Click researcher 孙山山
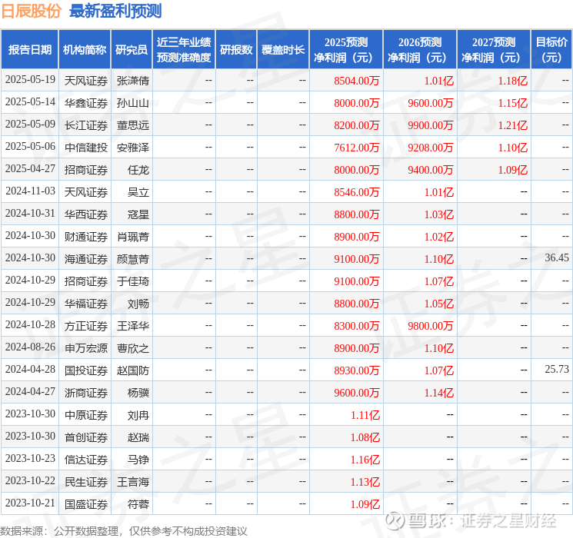This screenshot has width=573, height=538. 133,103
